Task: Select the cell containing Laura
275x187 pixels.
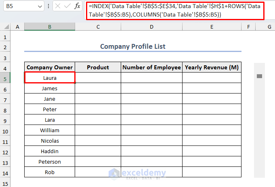Action: tap(50, 78)
